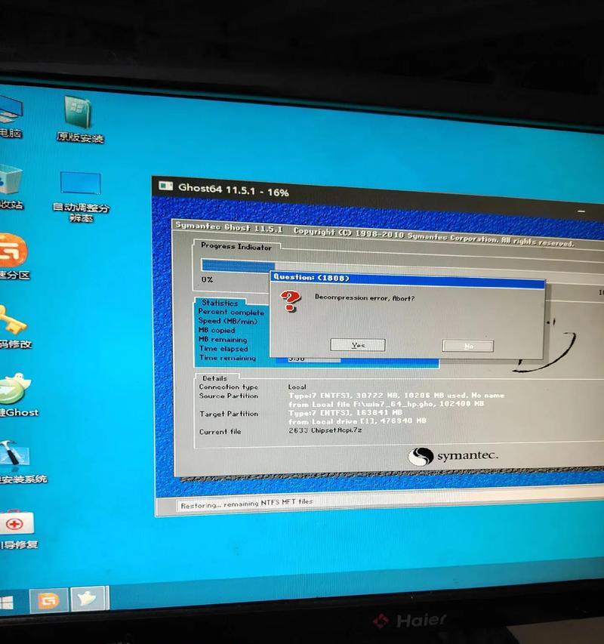This screenshot has height=644, width=604.
Task: Activate the Ghost taskbar button
Action: [88, 599]
